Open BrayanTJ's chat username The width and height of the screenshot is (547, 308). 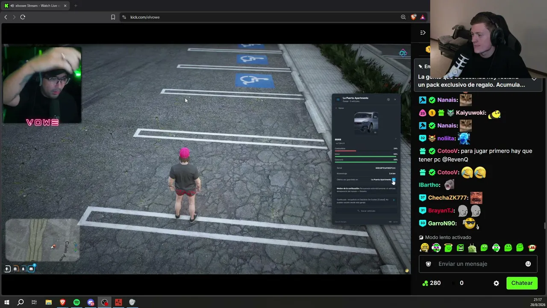click(441, 210)
